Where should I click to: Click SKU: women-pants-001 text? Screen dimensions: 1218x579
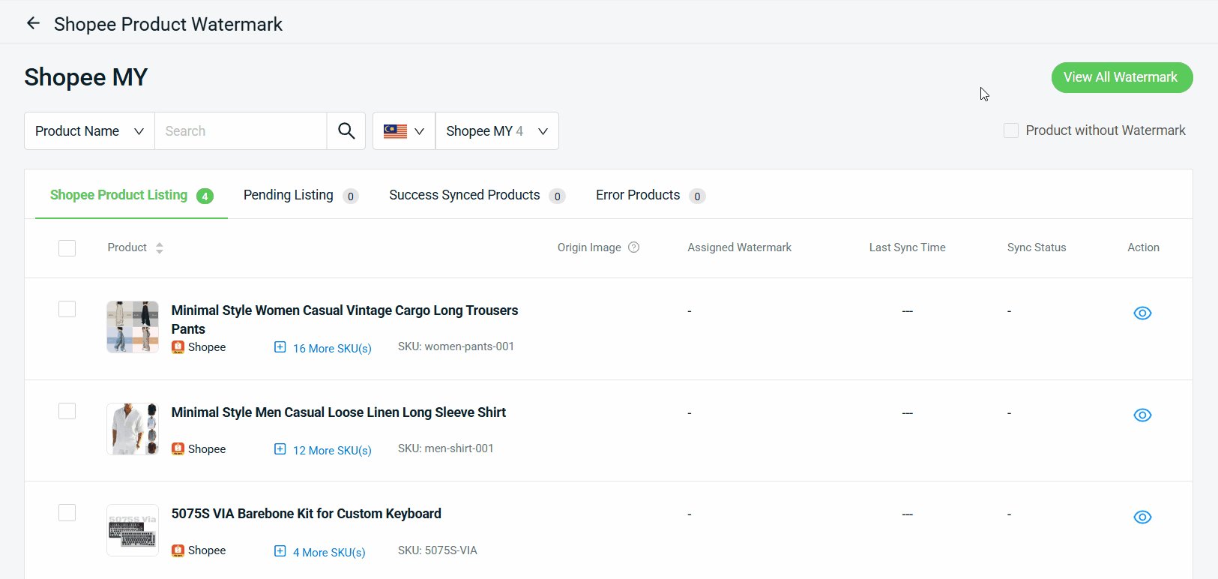pyautogui.click(x=456, y=346)
